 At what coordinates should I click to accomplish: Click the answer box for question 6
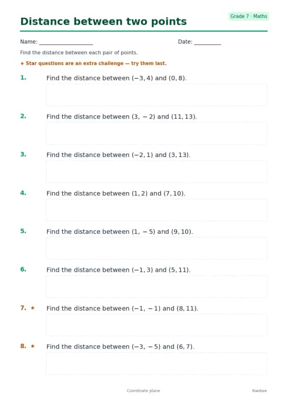point(157,287)
